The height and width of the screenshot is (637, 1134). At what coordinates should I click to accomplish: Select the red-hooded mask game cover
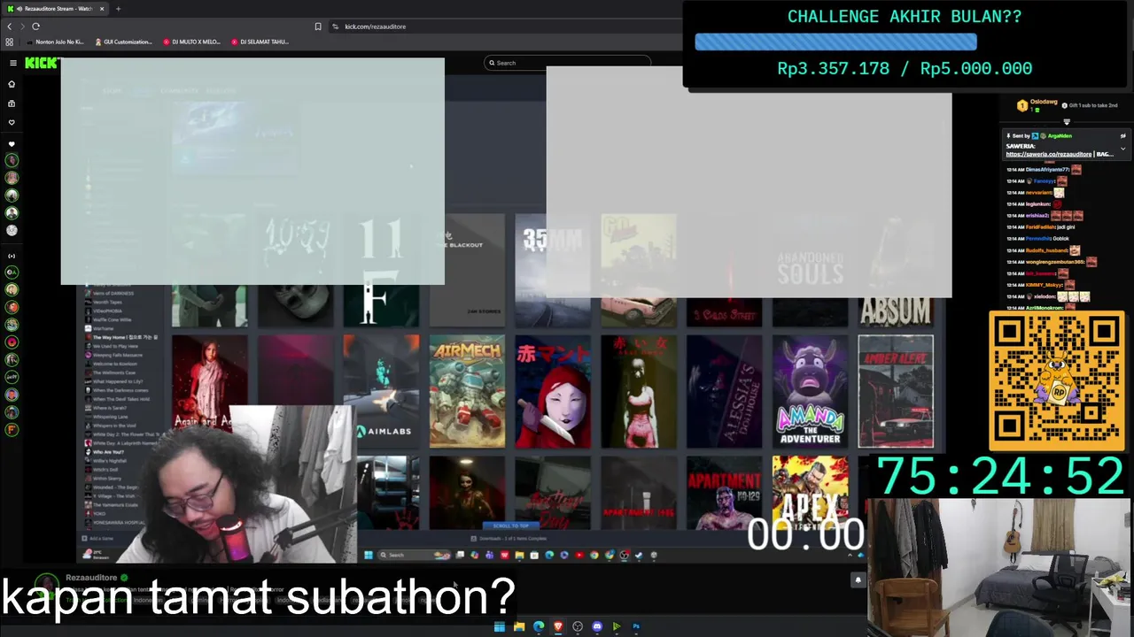point(553,391)
